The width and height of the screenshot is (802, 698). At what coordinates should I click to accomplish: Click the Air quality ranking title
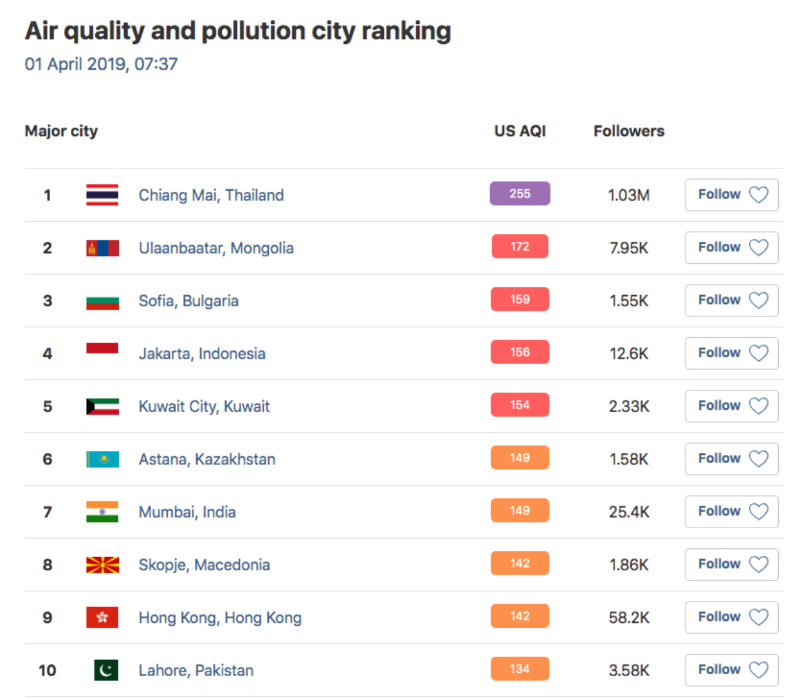[238, 31]
